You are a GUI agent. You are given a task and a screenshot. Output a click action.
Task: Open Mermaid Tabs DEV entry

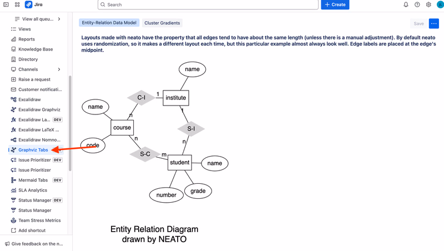[x=36, y=180]
